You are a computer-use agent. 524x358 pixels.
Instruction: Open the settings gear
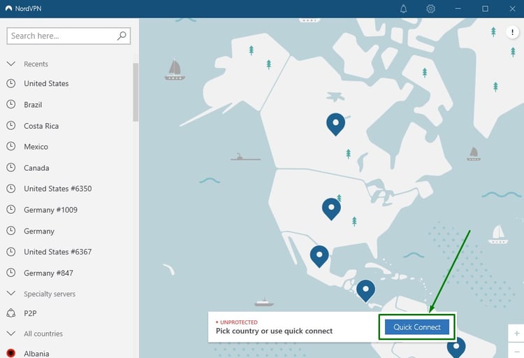[x=430, y=8]
